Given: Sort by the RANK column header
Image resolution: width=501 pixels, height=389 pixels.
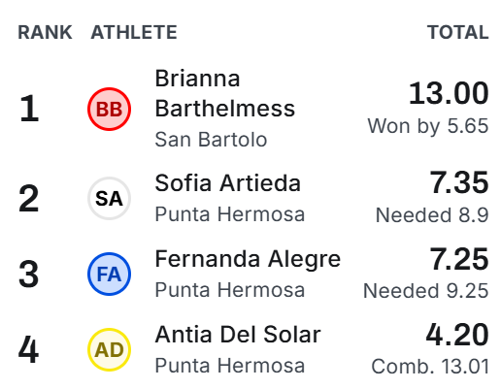Looking at the screenshot, I should point(45,32).
